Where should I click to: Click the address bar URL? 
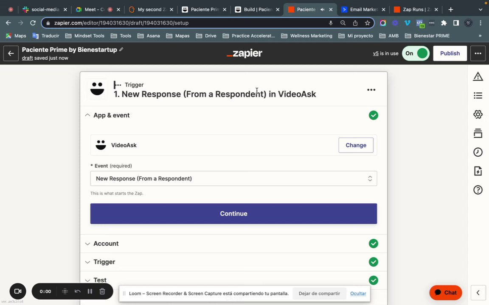pyautogui.click(x=121, y=23)
